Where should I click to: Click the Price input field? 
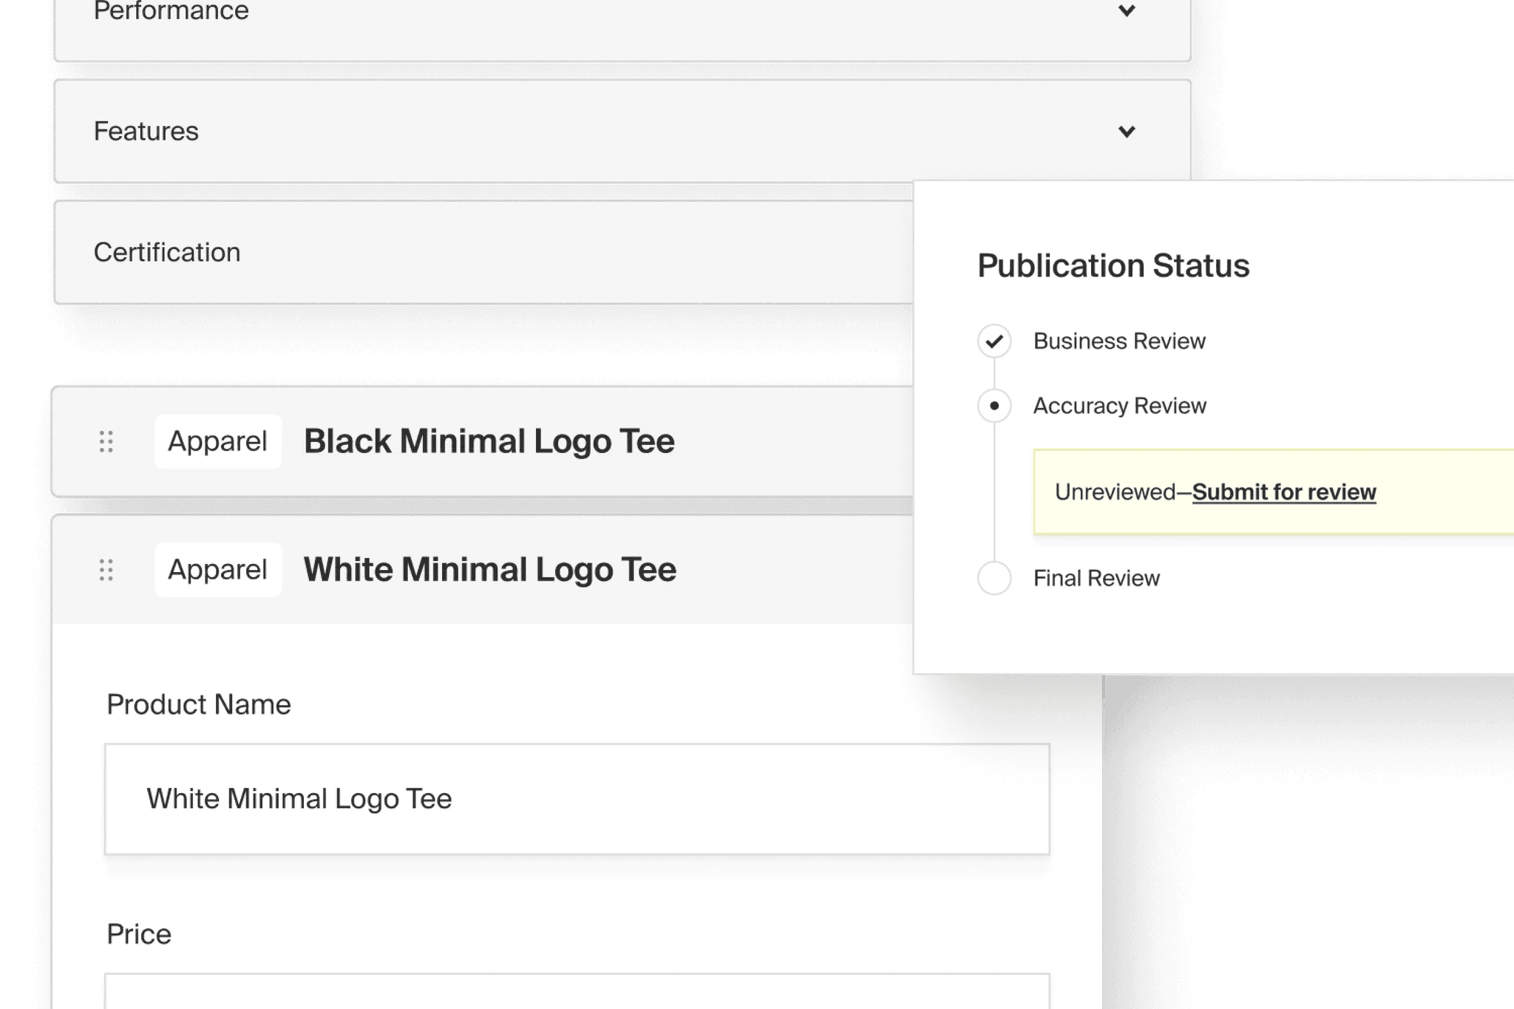point(577,992)
